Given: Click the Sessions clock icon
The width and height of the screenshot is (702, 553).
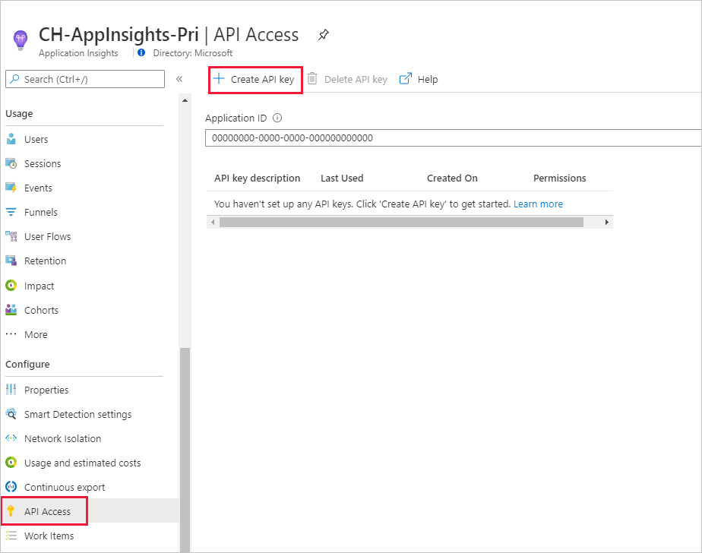Looking at the screenshot, I should (x=11, y=163).
